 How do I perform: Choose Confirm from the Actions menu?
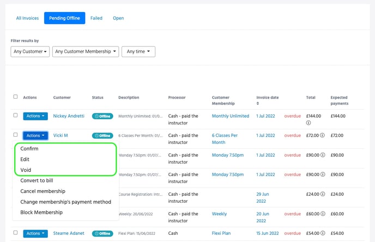[29, 149]
